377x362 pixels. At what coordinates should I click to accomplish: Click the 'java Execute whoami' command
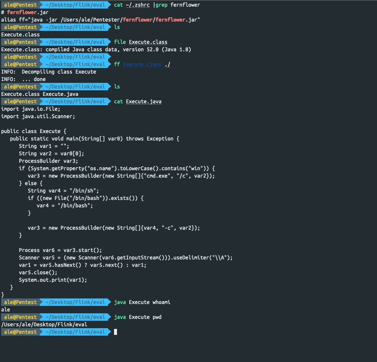pyautogui.click(x=142, y=303)
